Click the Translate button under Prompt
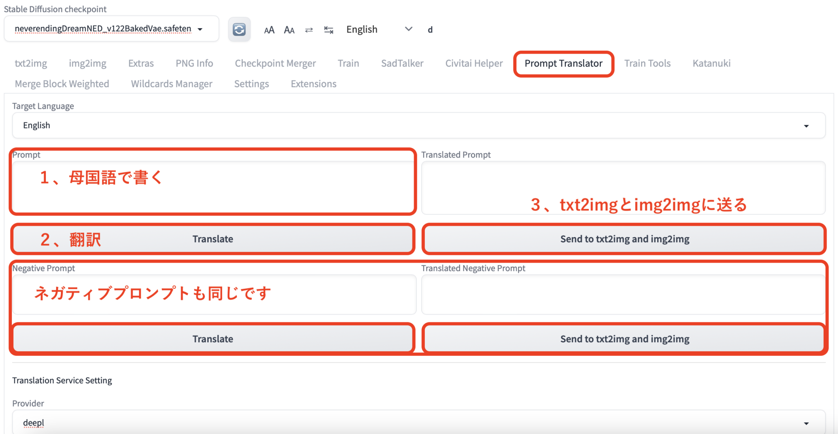The width and height of the screenshot is (838, 434). (x=213, y=238)
